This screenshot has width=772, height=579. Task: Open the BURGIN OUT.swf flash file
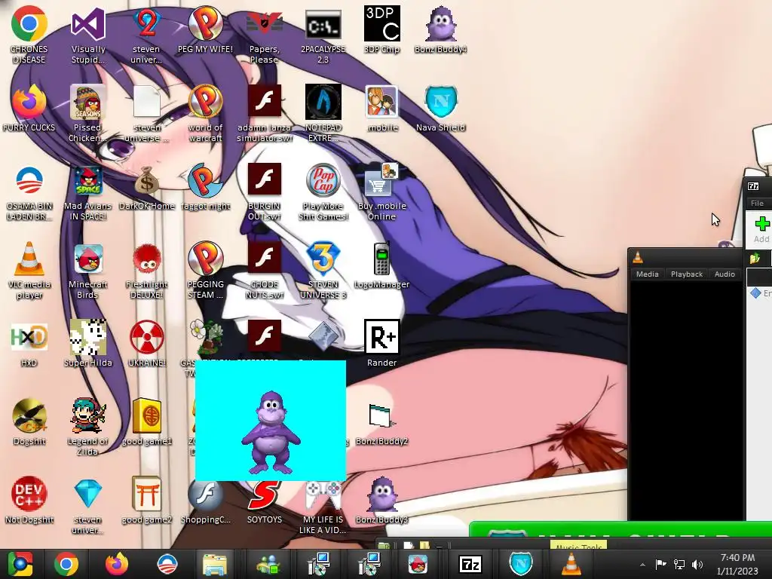(x=265, y=181)
